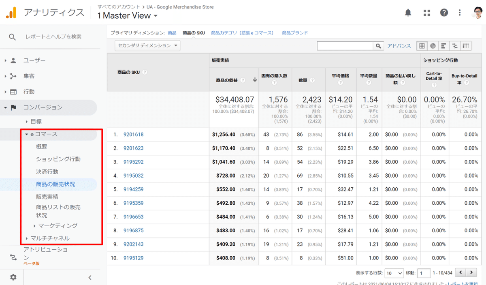Select the 商品 primary dimension
Image resolution: width=486 pixels, height=285 pixels.
click(x=172, y=33)
